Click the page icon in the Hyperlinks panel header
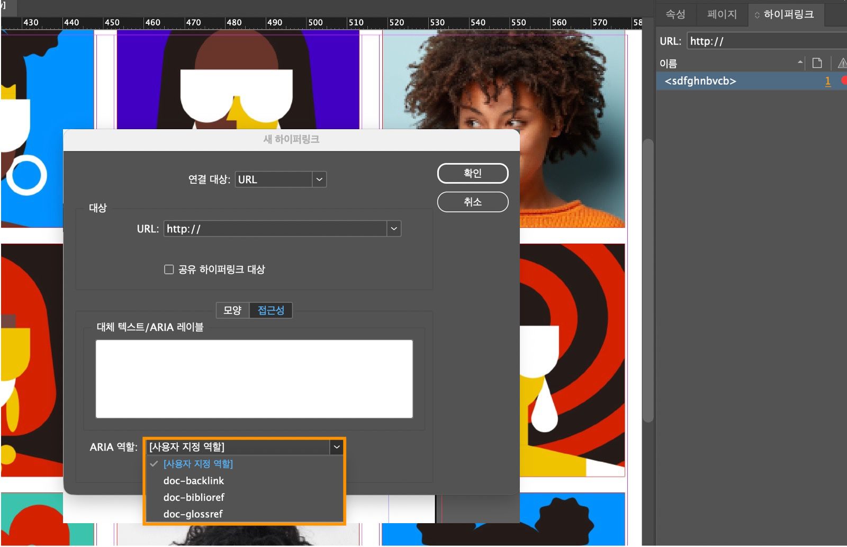847x547 pixels. (x=817, y=62)
